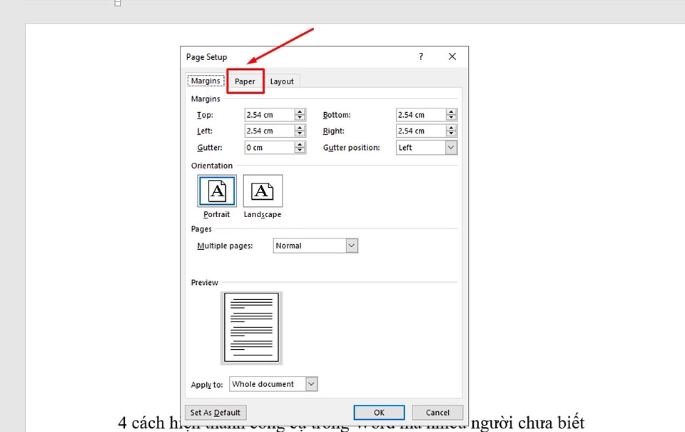Expand the Multiple pages dropdown

[x=315, y=246]
